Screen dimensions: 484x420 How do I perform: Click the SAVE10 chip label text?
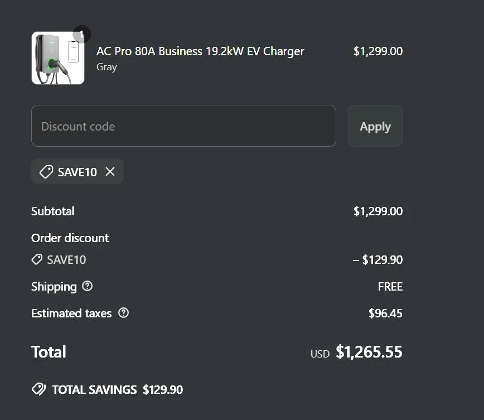click(x=77, y=172)
